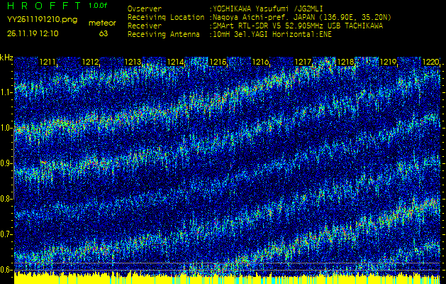Click the 0.6 frequency axis label

point(6,269)
